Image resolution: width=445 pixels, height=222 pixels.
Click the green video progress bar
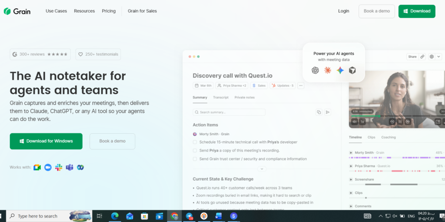(x=365, y=116)
